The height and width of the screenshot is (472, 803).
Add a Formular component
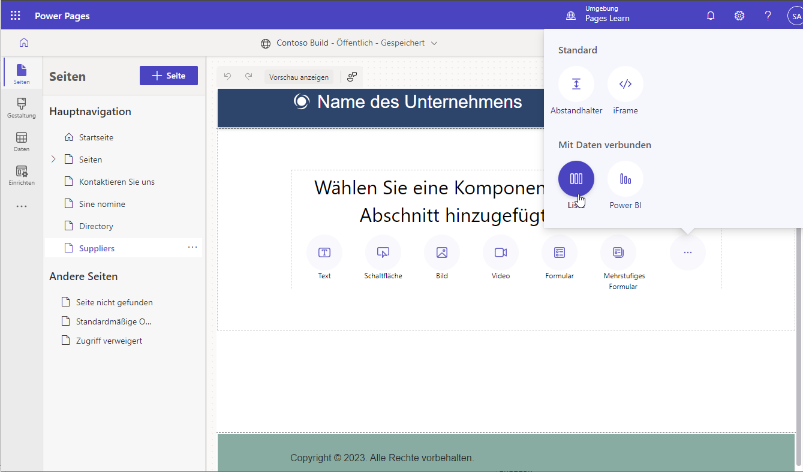point(559,252)
